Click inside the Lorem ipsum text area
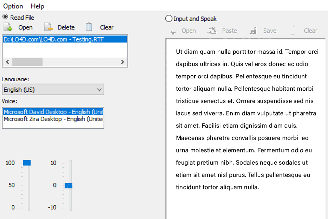This screenshot has width=328, height=219. tap(246, 129)
